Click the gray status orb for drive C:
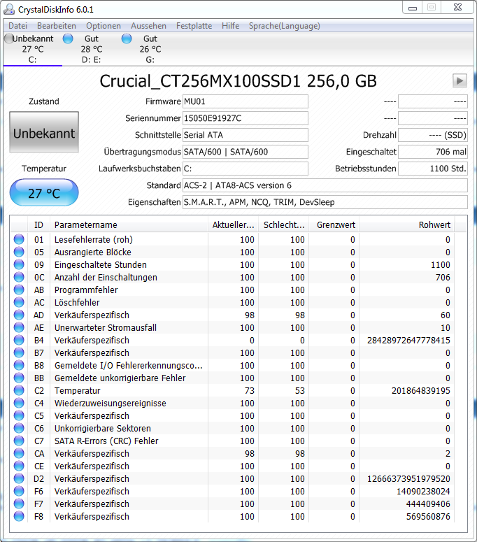The image size is (477, 542). pos(8,38)
